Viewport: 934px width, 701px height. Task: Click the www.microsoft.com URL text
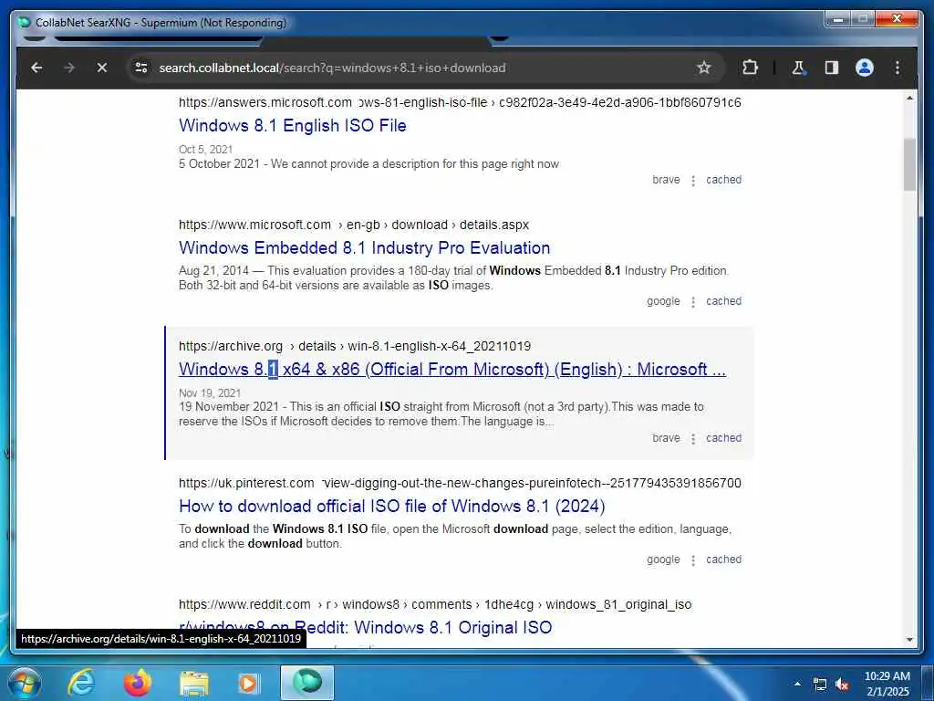(x=255, y=225)
